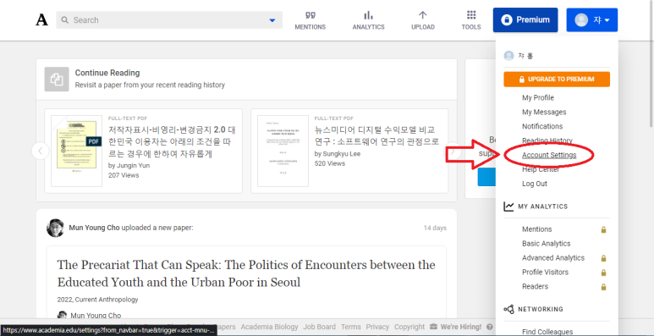Open Find Colleagues under Networking
Image resolution: width=654 pixels, height=336 pixels.
pos(547,332)
